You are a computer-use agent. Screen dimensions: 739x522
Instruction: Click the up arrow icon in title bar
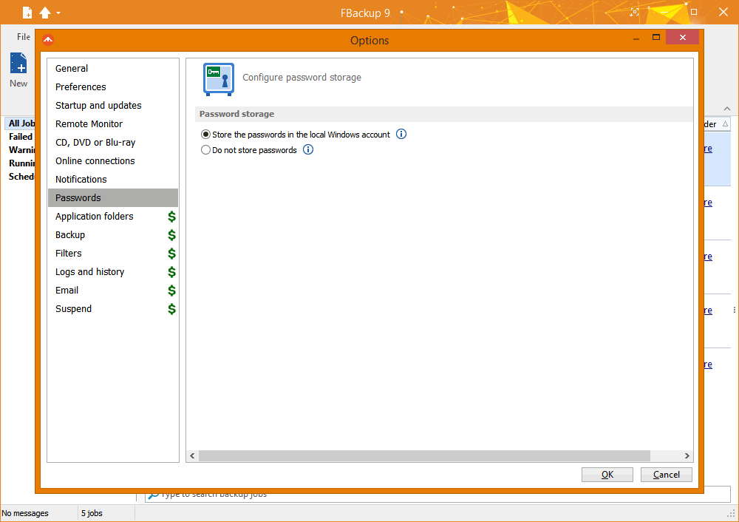pyautogui.click(x=45, y=13)
